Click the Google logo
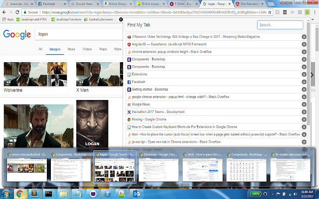319x199 pixels. 17,34
